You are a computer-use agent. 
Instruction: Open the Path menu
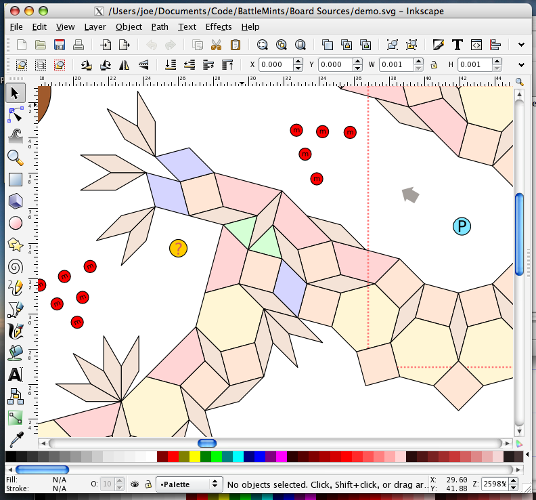pos(160,26)
